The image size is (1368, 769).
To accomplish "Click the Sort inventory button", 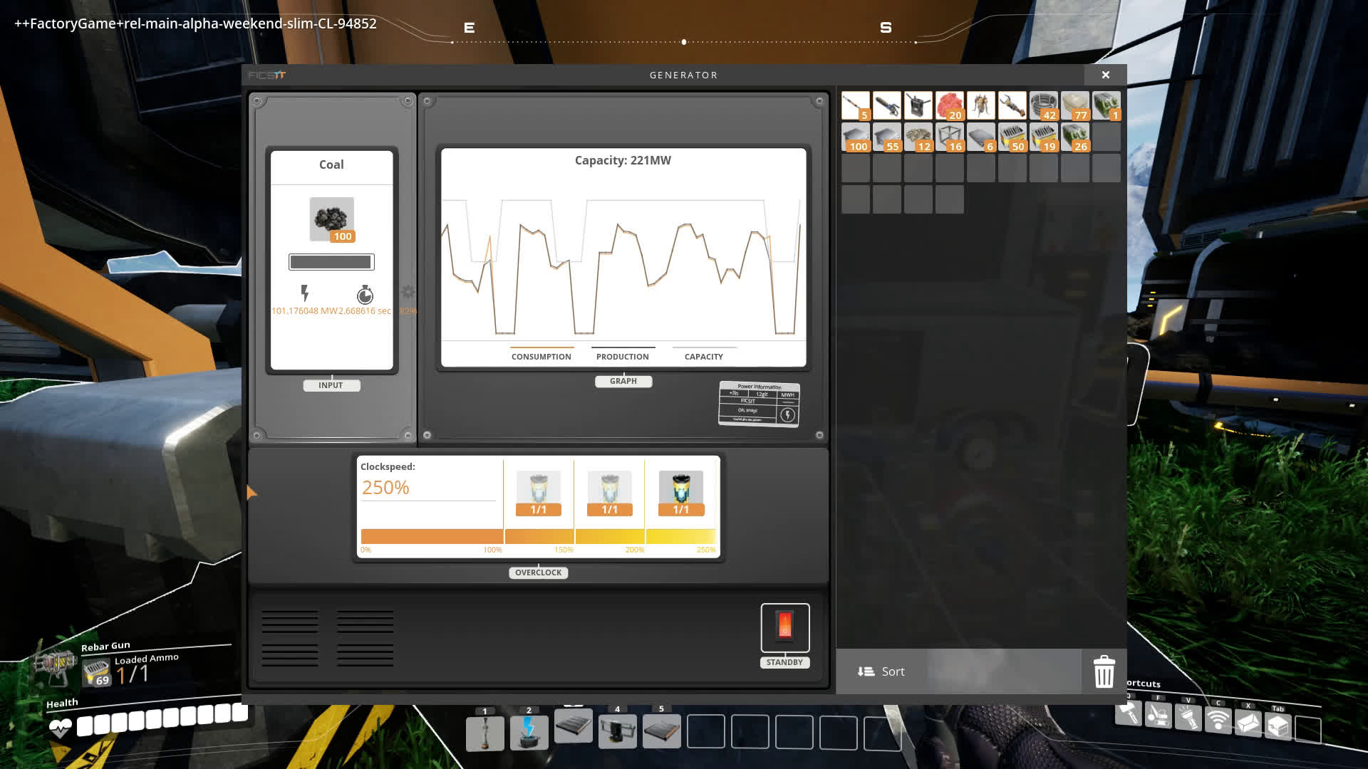I will pyautogui.click(x=958, y=671).
